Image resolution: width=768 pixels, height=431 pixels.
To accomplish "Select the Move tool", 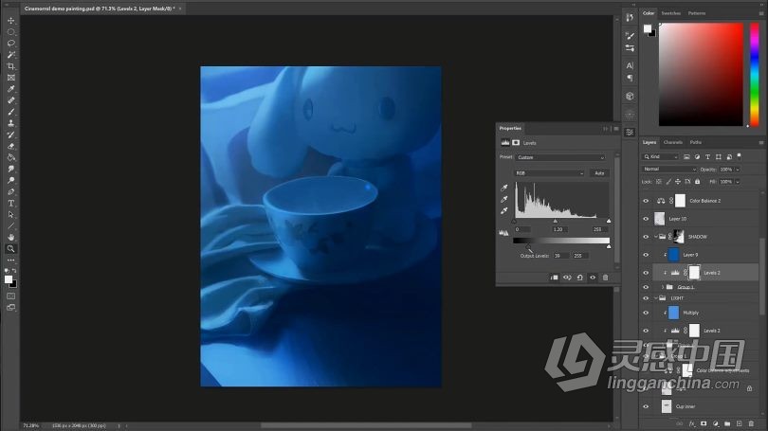I will click(x=10, y=21).
